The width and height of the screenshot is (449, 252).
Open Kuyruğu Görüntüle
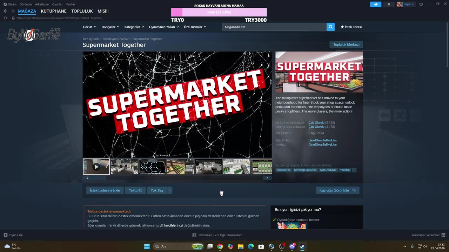tap(337, 190)
